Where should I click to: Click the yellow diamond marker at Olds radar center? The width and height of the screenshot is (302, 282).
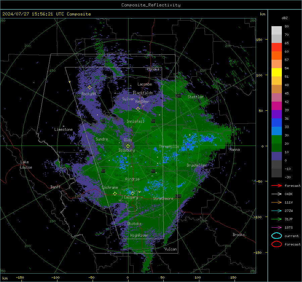[128, 146]
